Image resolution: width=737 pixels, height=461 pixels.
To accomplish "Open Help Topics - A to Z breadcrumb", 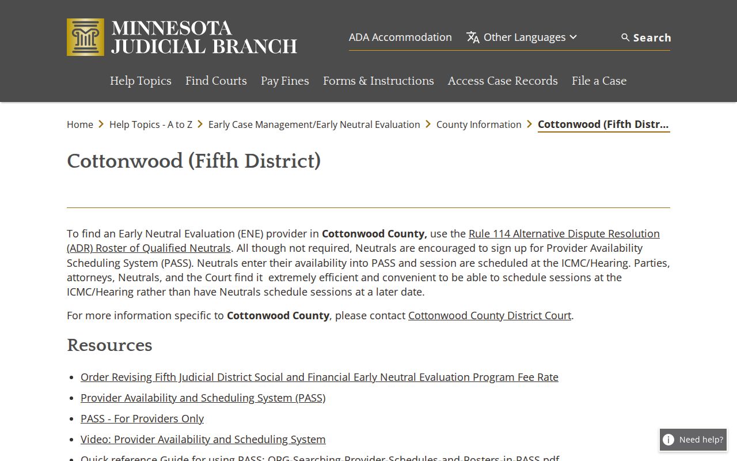I will tap(151, 124).
